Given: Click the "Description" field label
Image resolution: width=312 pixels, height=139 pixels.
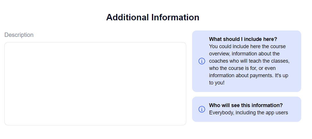Looking at the screenshot, I should point(19,35).
